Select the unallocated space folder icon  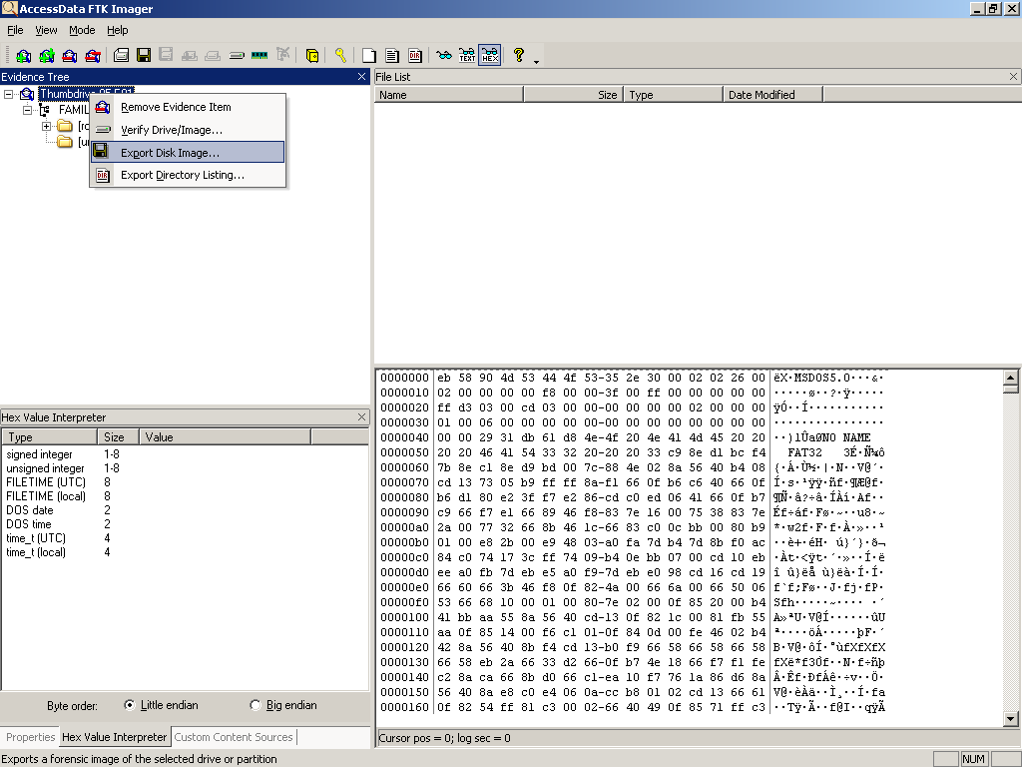[x=65, y=142]
